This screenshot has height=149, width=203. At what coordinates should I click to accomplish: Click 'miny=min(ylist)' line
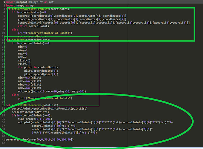[30, 85]
